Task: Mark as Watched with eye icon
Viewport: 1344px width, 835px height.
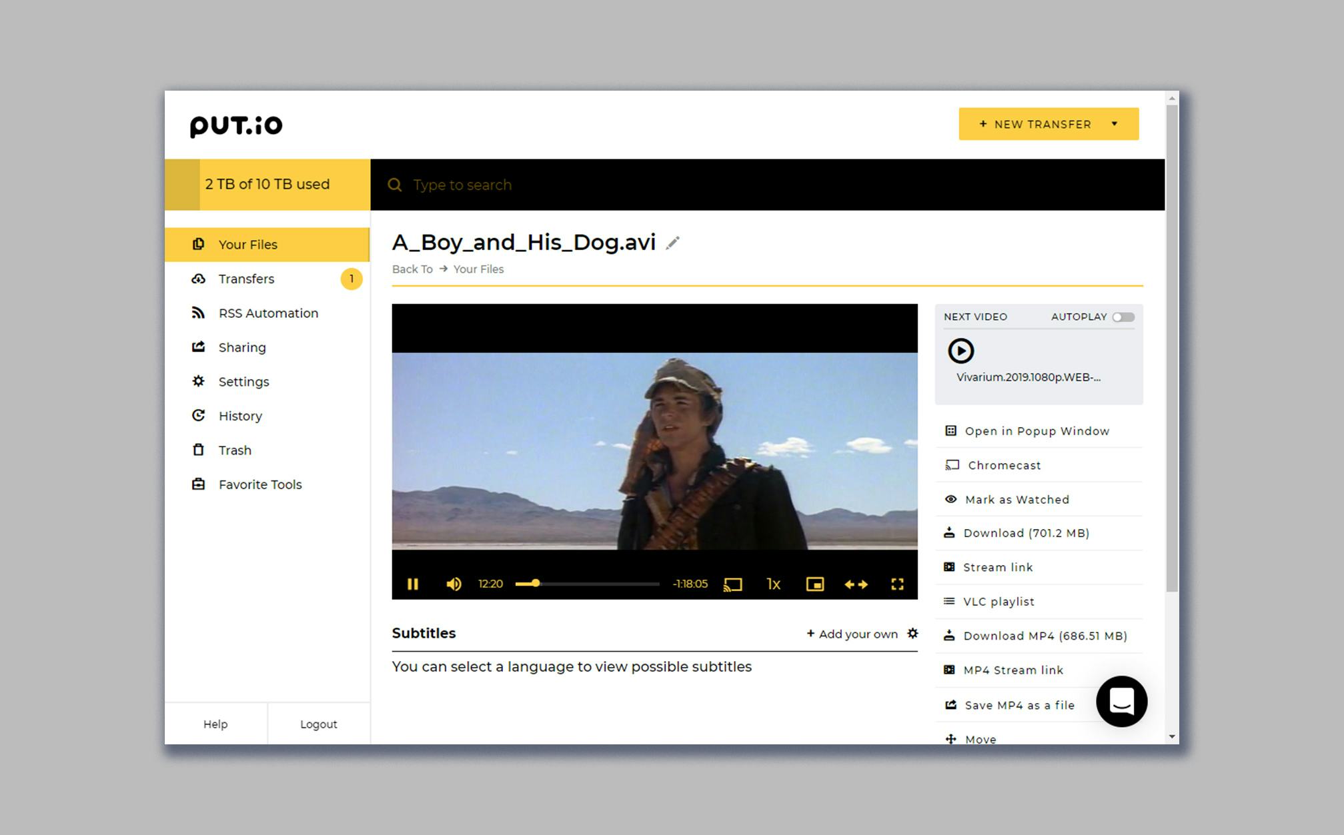Action: click(1017, 500)
